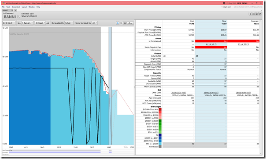
Task: Click the $0 dark blue swatch
Action: click(160, 135)
